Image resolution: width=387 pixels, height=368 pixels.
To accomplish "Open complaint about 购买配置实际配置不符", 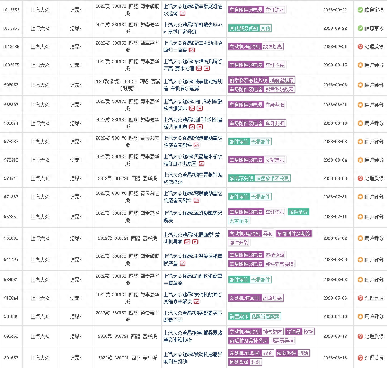I will point(193,316).
